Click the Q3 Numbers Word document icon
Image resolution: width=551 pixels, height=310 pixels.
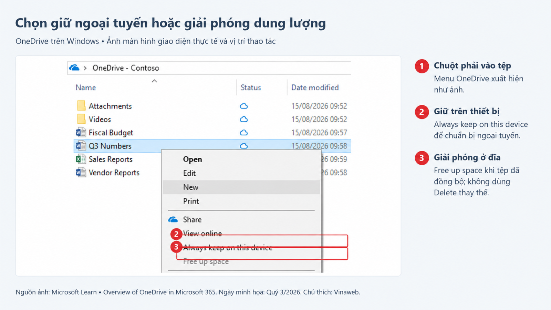[x=81, y=146]
